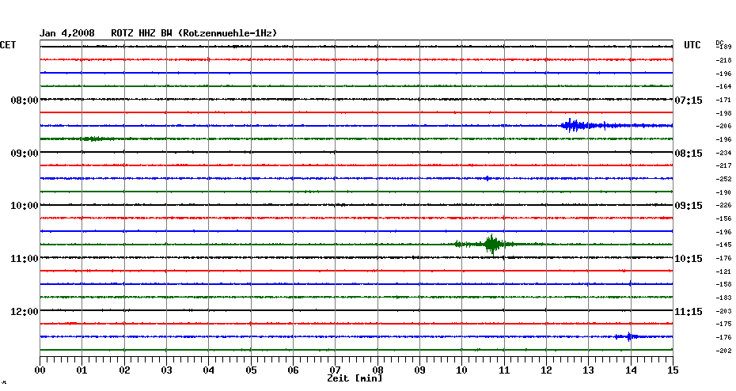Click the 02 minute axis tick label
This screenshot has width=736, height=391.
[x=124, y=370]
